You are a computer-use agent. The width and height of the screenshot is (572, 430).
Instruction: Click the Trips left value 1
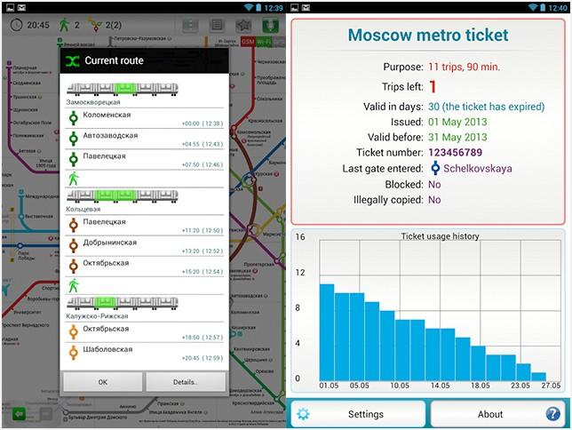[433, 87]
